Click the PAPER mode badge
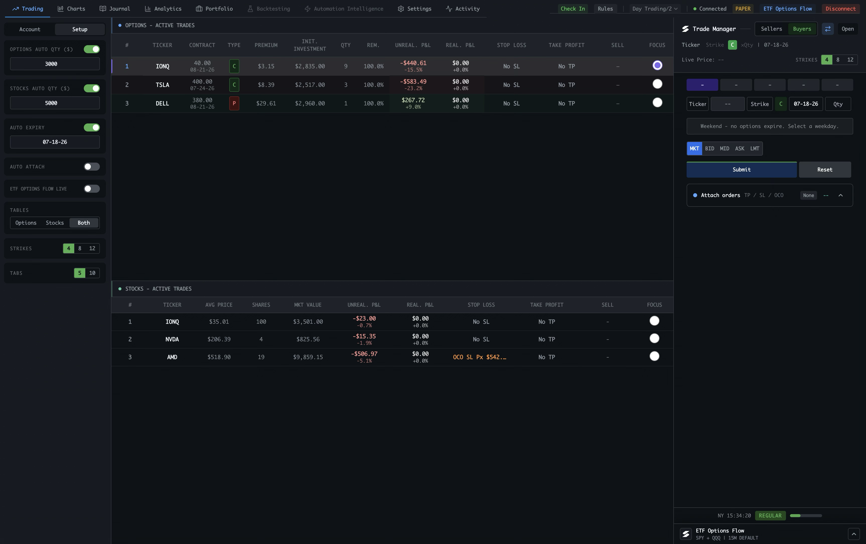This screenshot has height=544, width=866. pos(743,9)
